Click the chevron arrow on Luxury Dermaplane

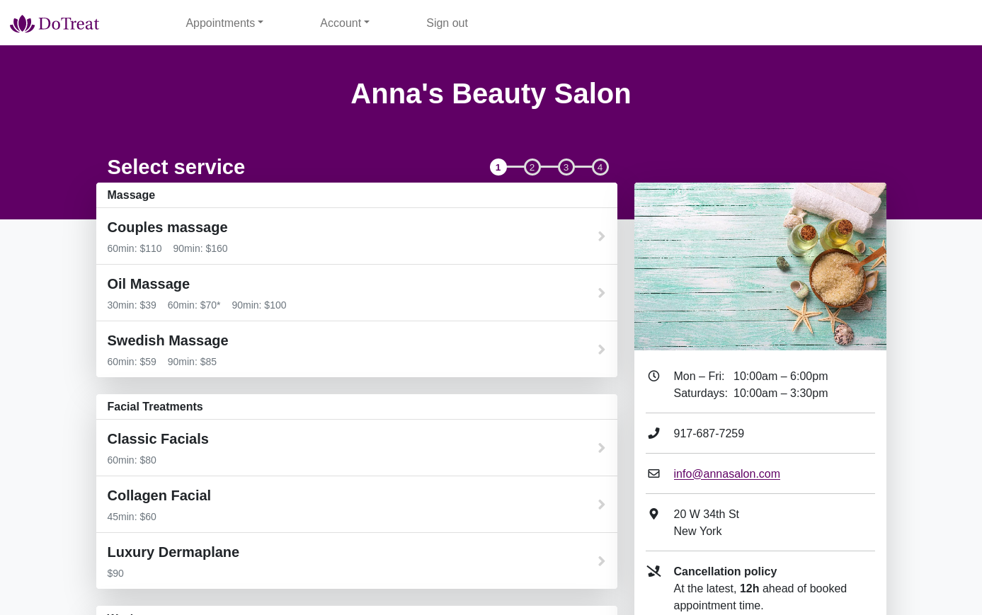tap(601, 561)
